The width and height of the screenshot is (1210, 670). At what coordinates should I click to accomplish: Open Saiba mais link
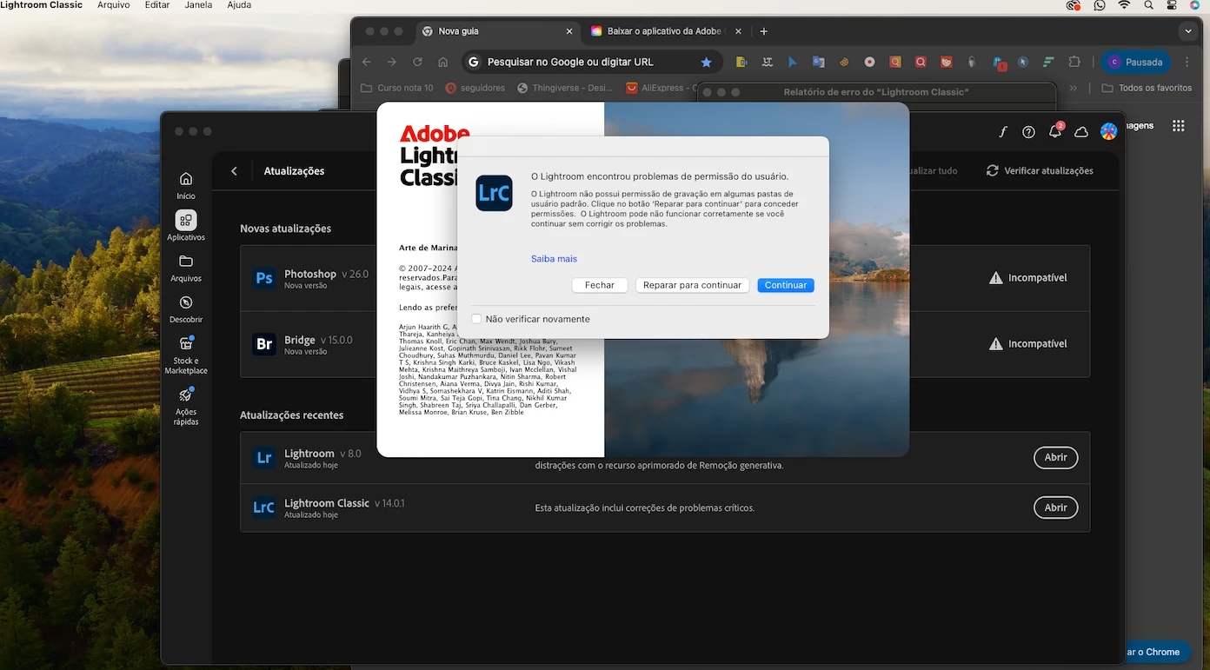[x=554, y=259]
